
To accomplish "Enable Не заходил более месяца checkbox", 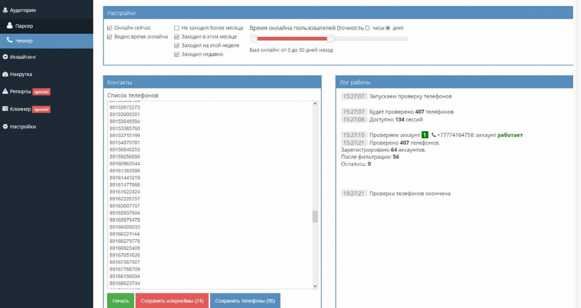I will click(177, 28).
